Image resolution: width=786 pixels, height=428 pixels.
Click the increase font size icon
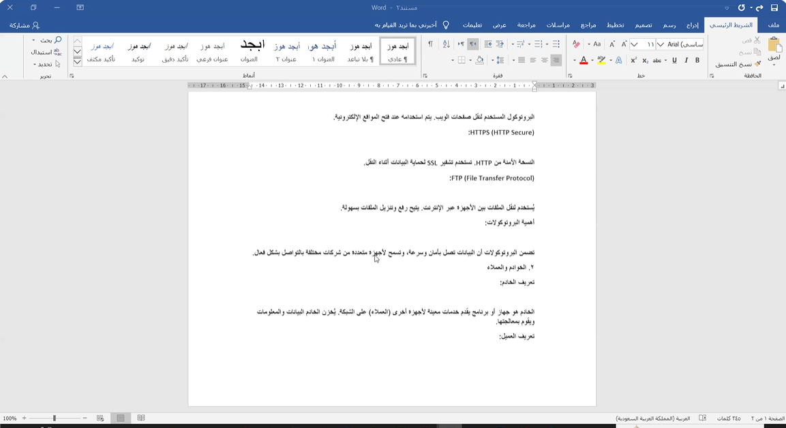tap(624, 44)
